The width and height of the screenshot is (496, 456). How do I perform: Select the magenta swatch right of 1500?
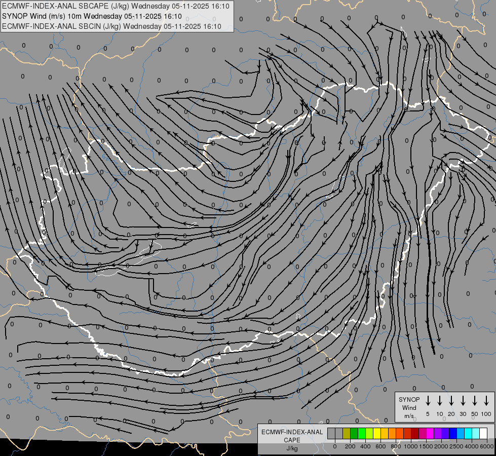click(430, 434)
